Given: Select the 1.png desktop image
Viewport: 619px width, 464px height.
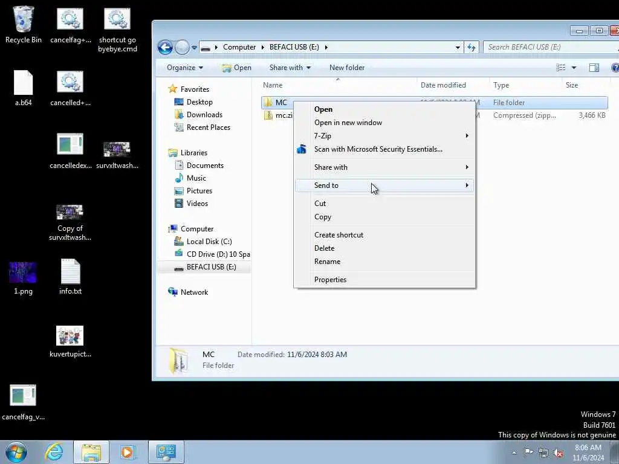Looking at the screenshot, I should (x=23, y=279).
